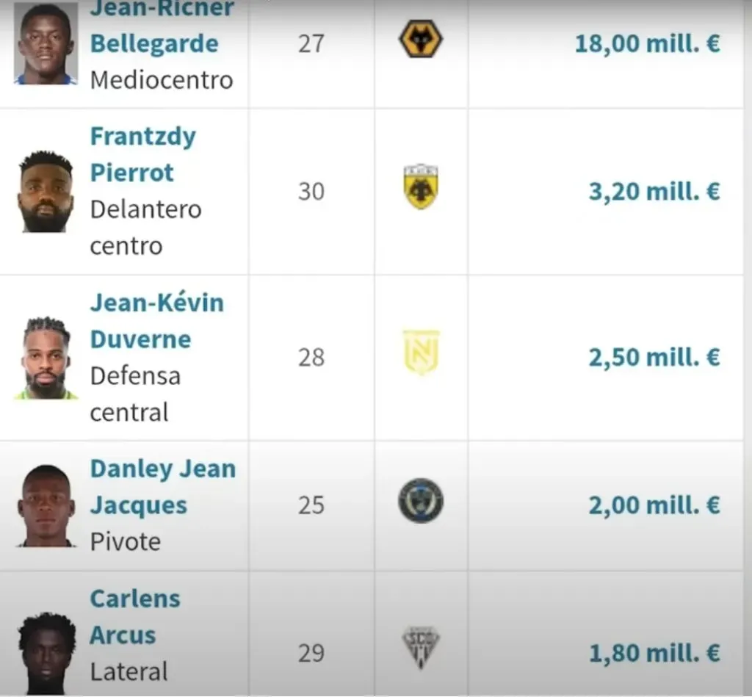The image size is (752, 697).
Task: Open the 1,80 mill. € value link
Action: coord(654,653)
